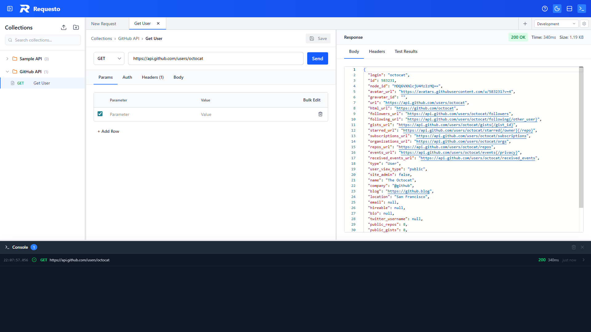Open the Test Results response tab
This screenshot has width=591, height=332.
pos(406,51)
